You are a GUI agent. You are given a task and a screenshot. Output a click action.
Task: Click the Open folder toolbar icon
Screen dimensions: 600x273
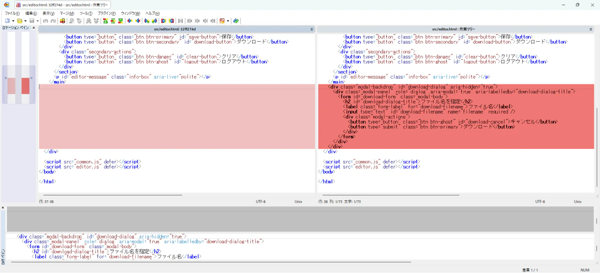point(19,21)
